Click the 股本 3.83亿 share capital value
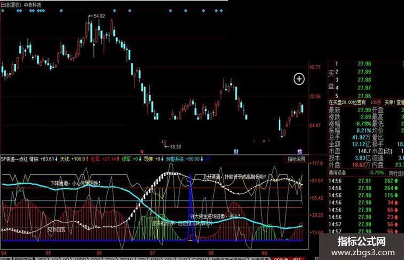 click(363, 158)
